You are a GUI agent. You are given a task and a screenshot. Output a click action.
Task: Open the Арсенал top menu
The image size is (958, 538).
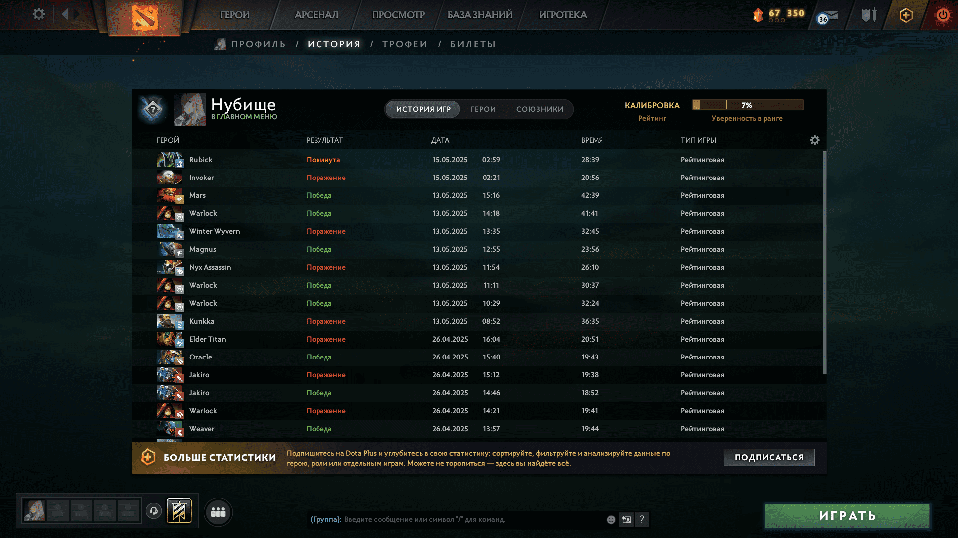click(x=317, y=15)
